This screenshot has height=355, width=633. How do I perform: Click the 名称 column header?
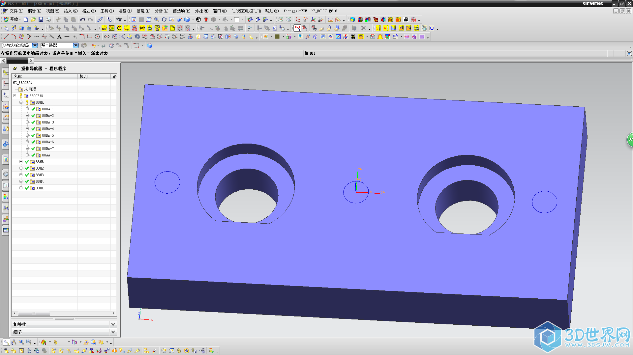click(45, 76)
